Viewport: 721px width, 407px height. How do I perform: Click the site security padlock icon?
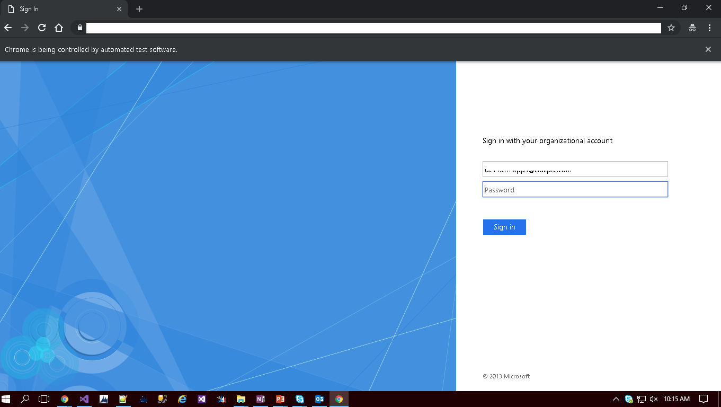click(79, 28)
